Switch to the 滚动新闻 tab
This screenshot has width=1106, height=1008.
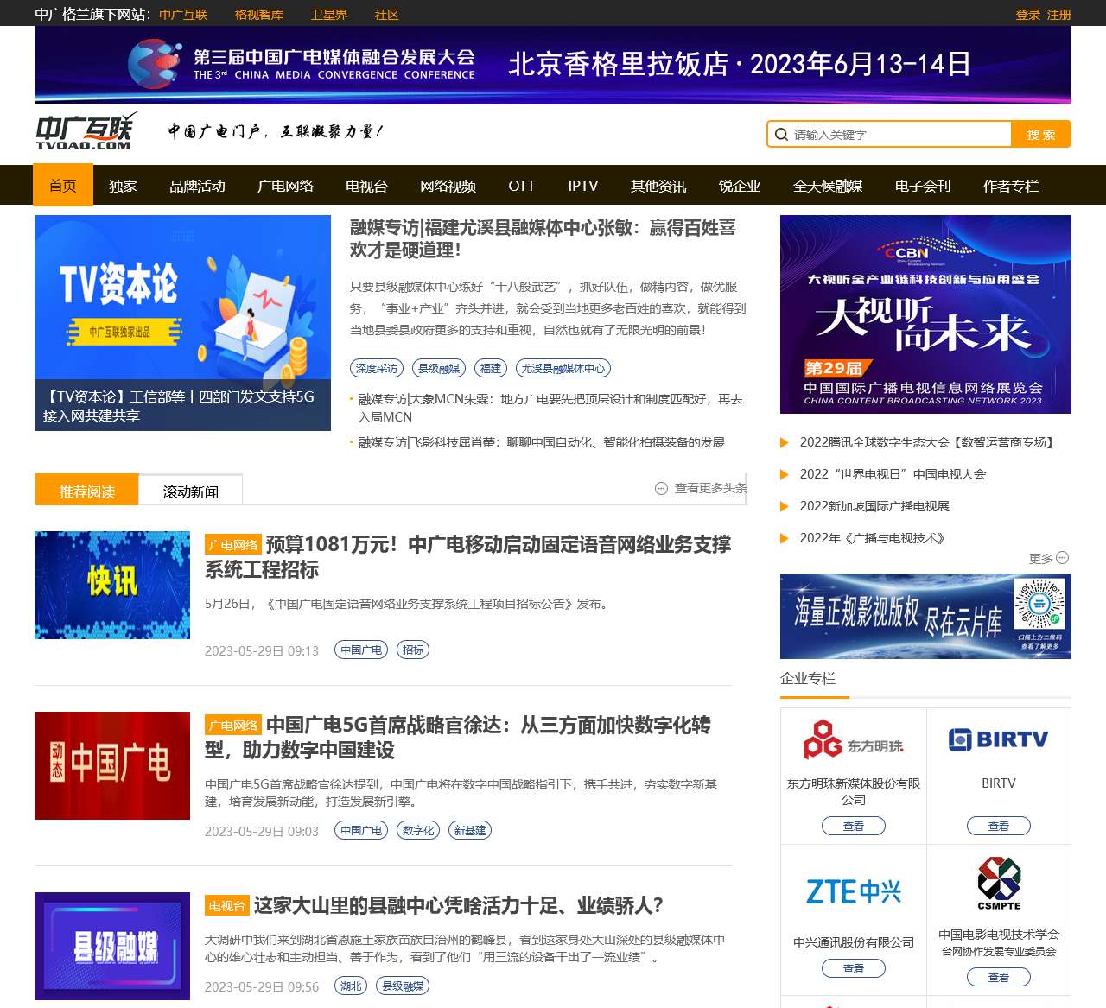tap(190, 491)
